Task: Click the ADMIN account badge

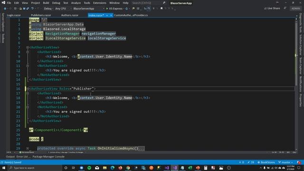Action: [295, 9]
